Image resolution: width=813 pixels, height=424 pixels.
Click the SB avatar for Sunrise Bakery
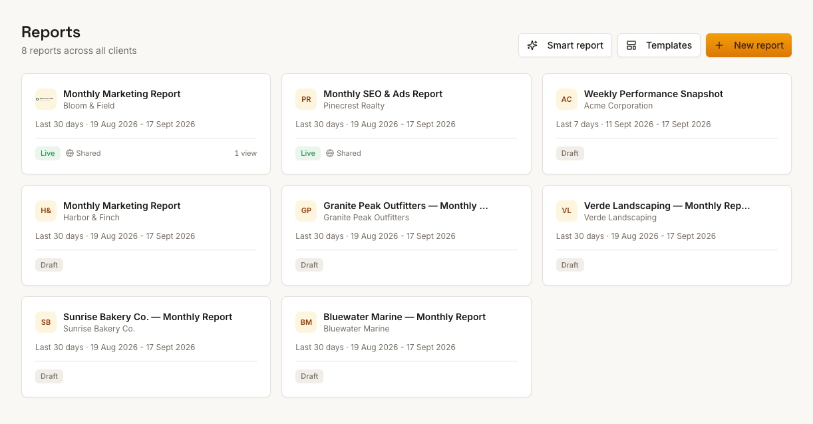[x=46, y=322]
